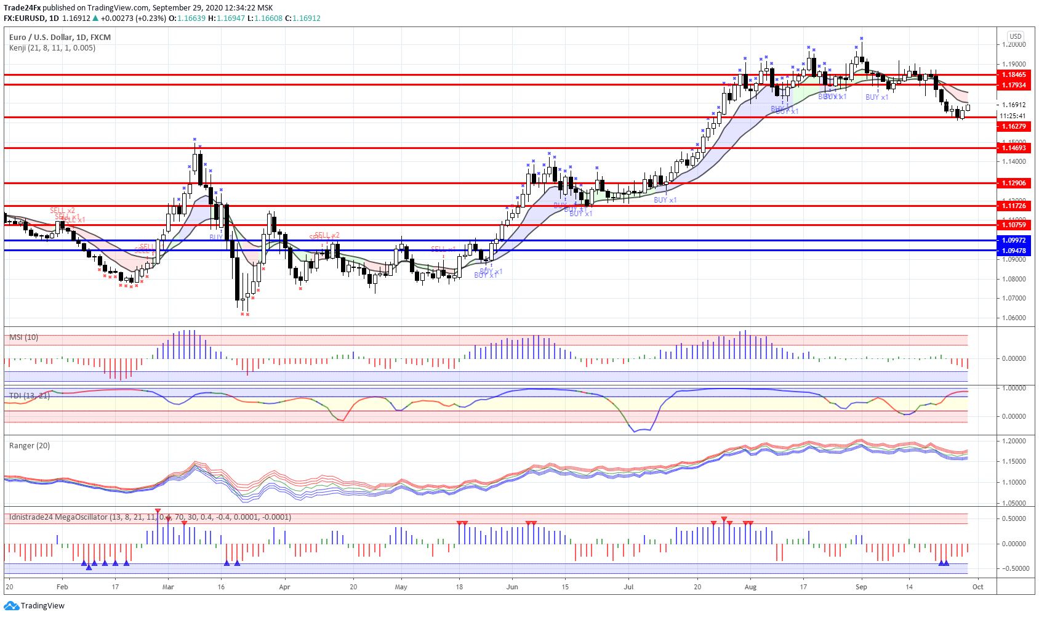Click the Aug date axis label
This screenshot has height=617, width=1039.
pyautogui.click(x=750, y=587)
